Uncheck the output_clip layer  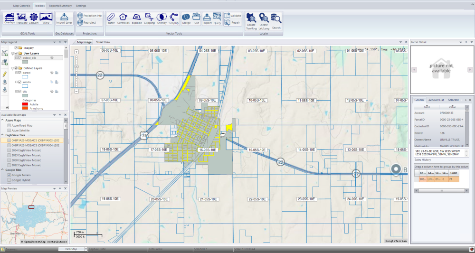click(x=20, y=58)
